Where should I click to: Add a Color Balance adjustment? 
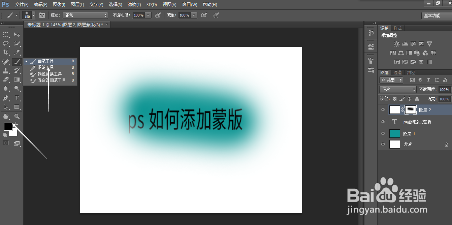point(401,53)
